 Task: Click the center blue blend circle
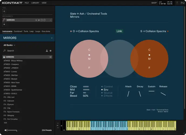tap(119, 59)
